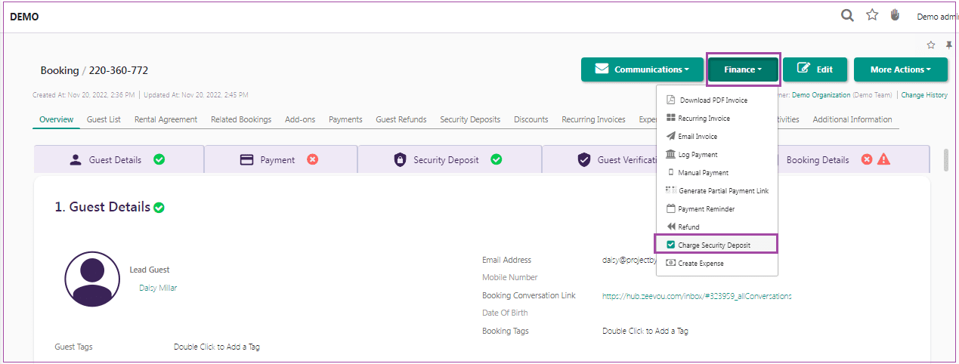Click the calendar icon beside Payment Reminder
The image size is (959, 364).
(x=671, y=208)
